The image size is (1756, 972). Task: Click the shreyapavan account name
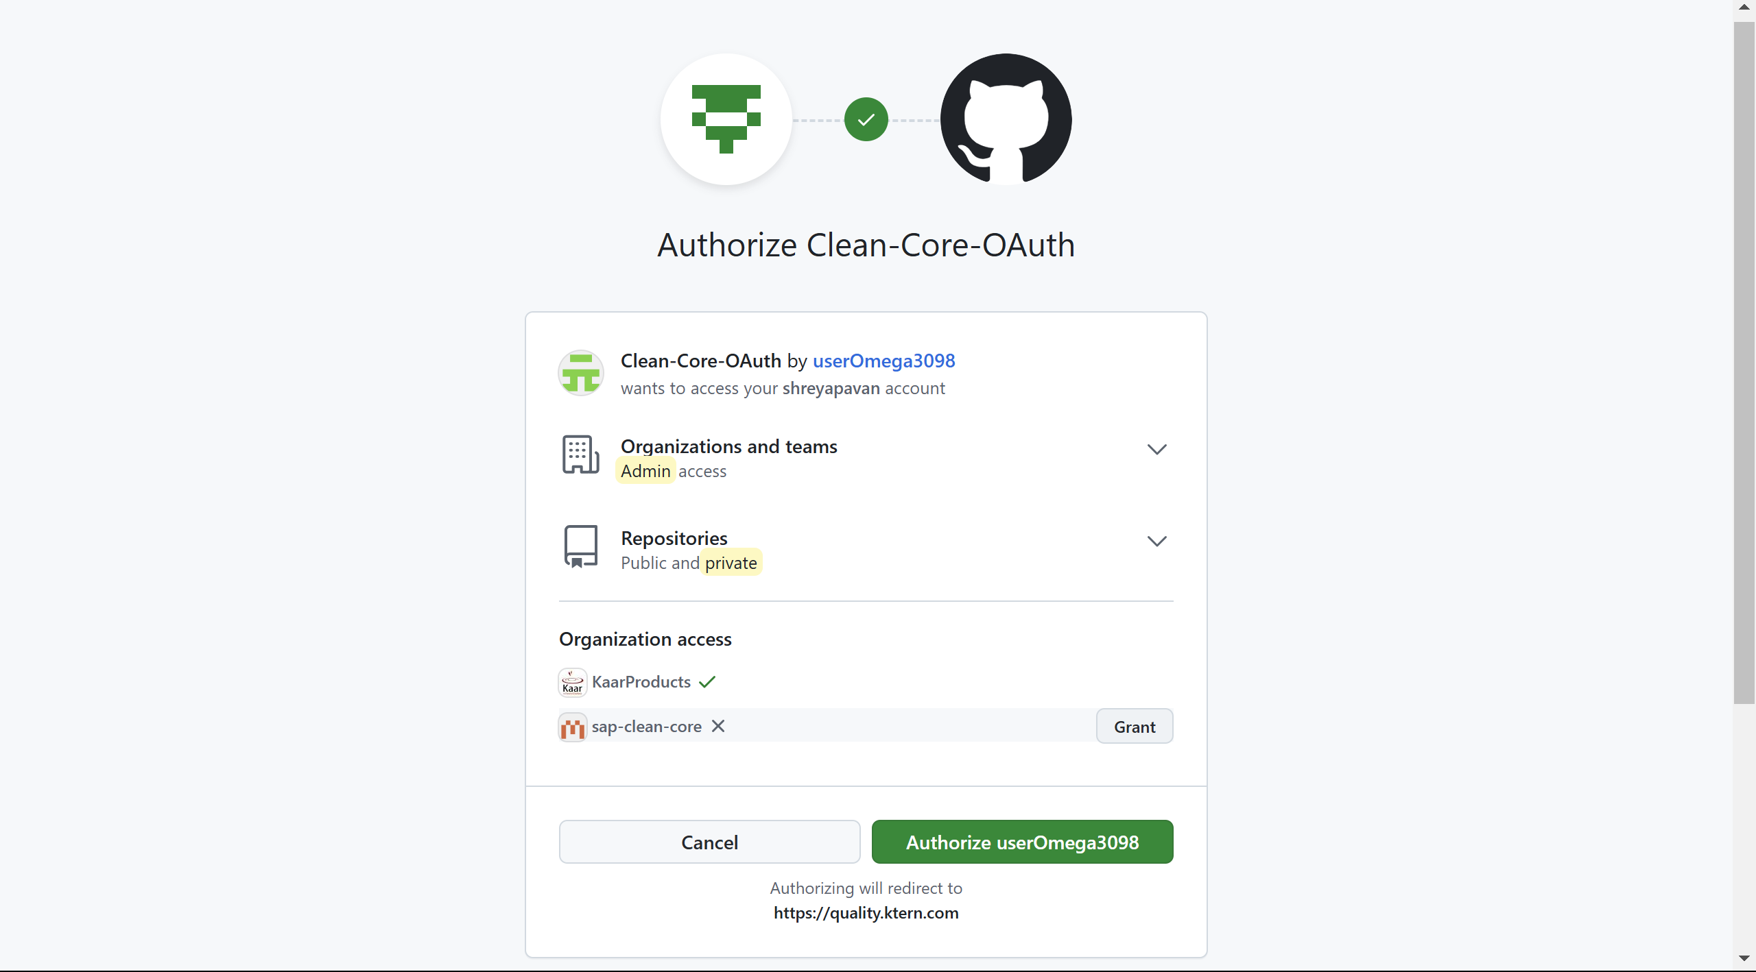(831, 388)
